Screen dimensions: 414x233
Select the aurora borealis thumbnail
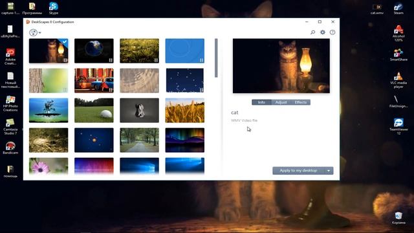click(x=185, y=140)
